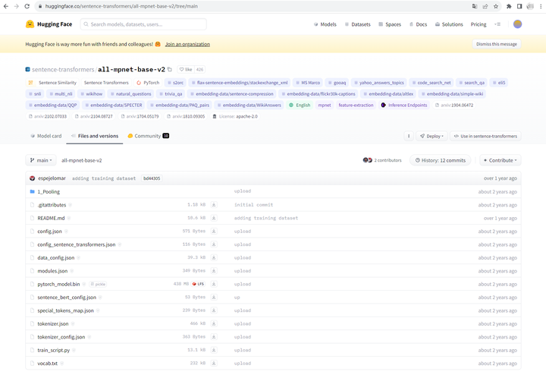Open Models in top navigation
Screen dimensions: 546x378
(325, 24)
